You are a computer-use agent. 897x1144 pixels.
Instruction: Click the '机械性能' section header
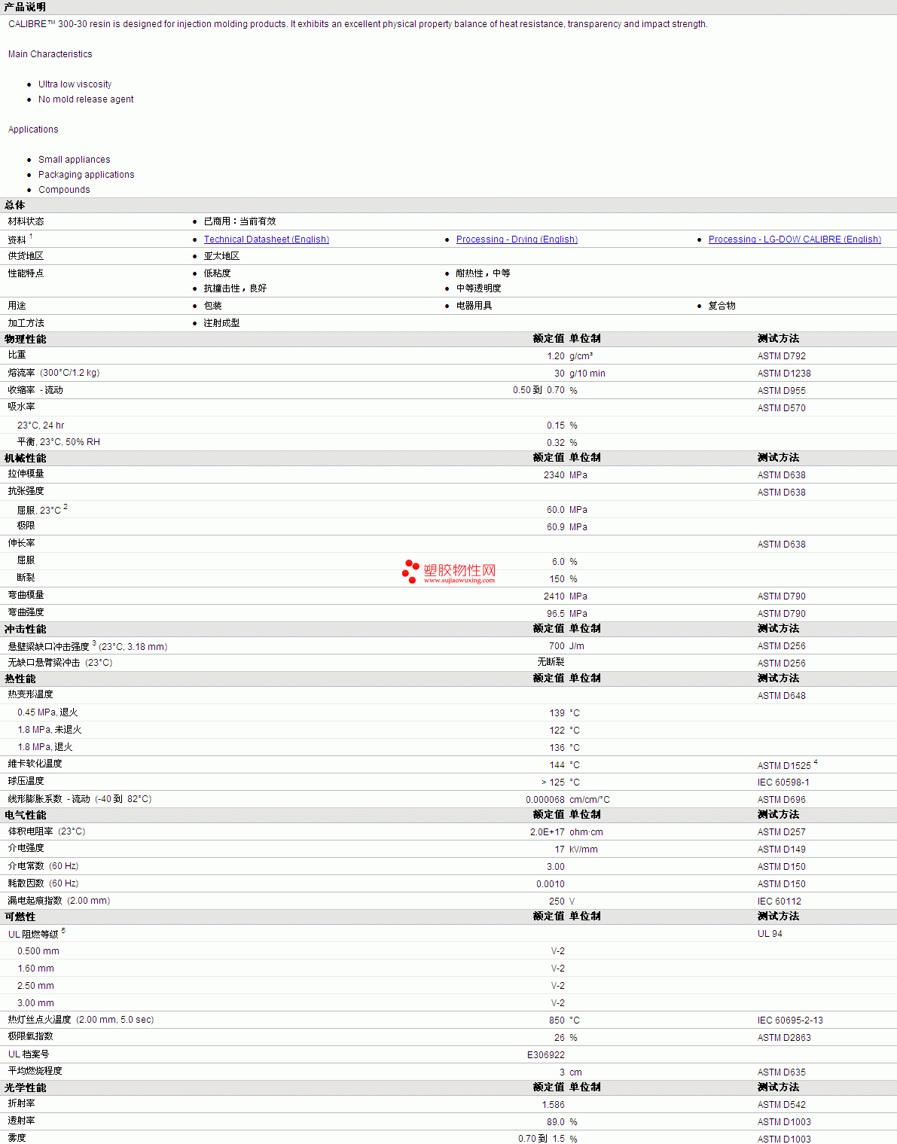[x=26, y=458]
